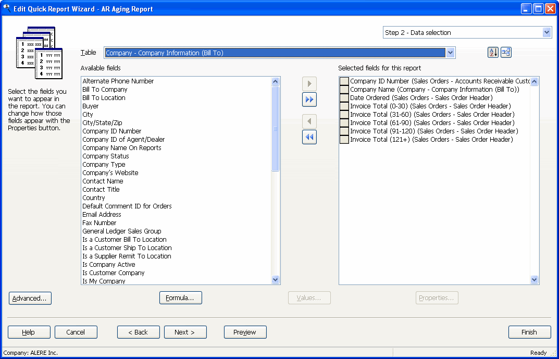This screenshot has width=559, height=359.
Task: Toggle box next to Date Ordered field
Action: pos(344,98)
